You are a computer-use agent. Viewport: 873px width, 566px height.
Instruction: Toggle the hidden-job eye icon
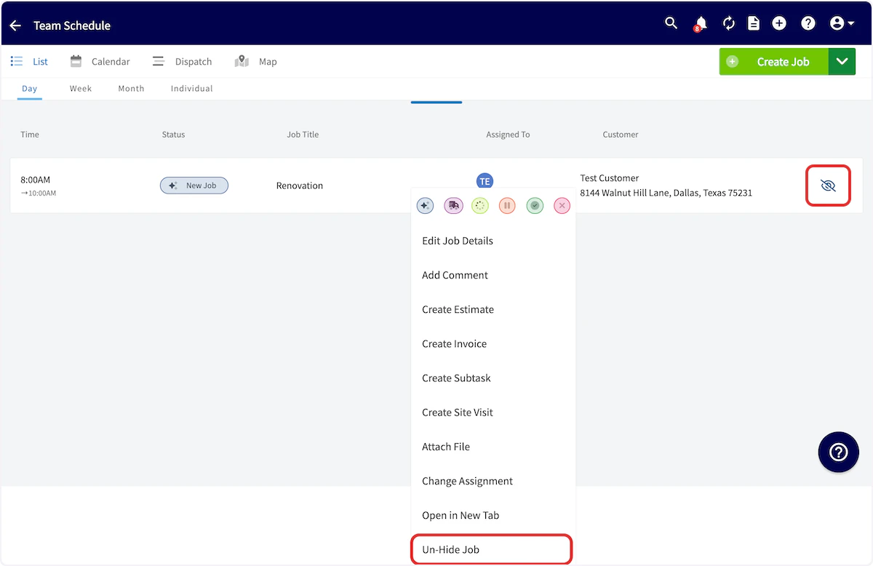(x=828, y=186)
